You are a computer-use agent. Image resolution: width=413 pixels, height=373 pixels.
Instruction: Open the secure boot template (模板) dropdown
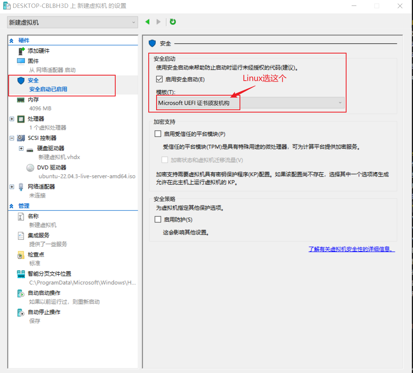click(250, 103)
